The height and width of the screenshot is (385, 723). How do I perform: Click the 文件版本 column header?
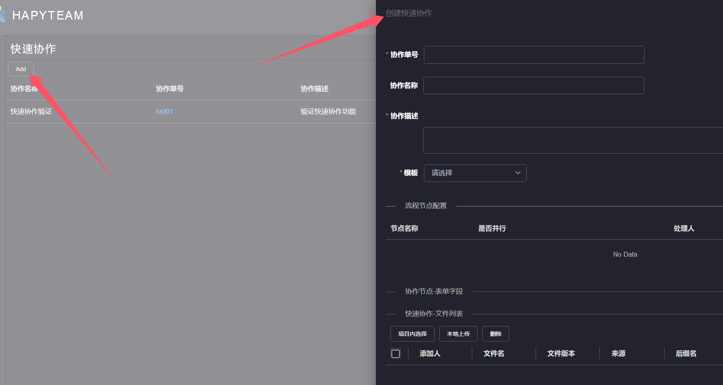click(x=561, y=353)
